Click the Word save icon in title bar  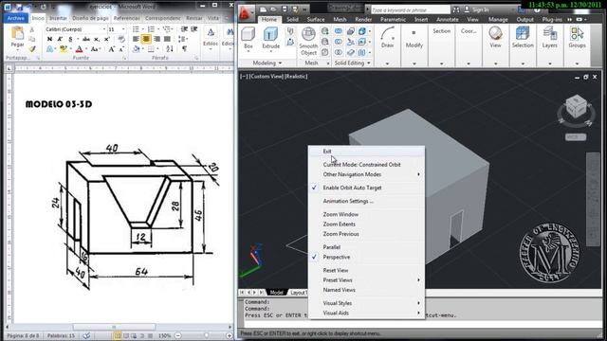click(19, 7)
